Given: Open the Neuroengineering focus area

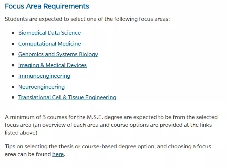Looking at the screenshot, I should click(41, 87).
